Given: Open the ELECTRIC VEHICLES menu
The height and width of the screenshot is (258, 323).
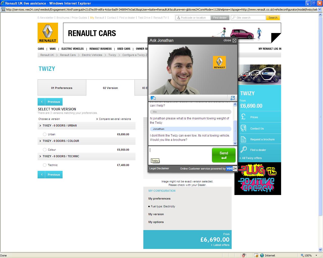Looking at the screenshot, I should pos(72,49).
